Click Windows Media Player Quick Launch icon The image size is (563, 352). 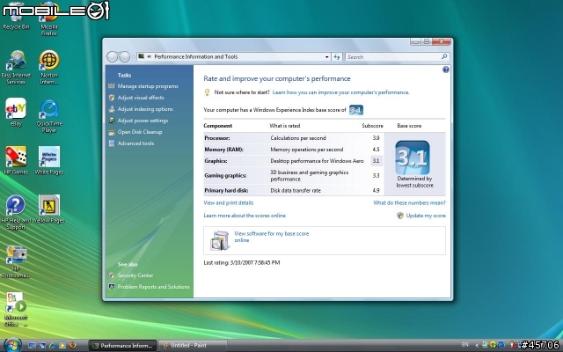click(x=62, y=346)
